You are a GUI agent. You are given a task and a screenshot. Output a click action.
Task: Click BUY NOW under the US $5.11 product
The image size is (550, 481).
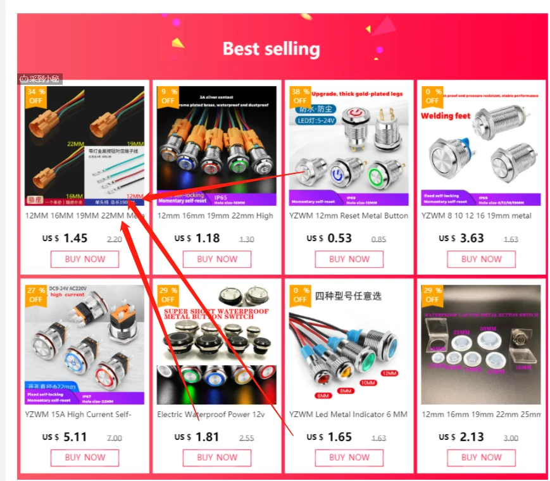click(x=85, y=458)
